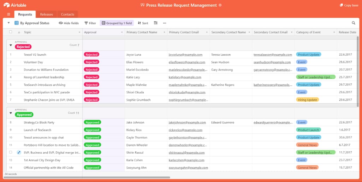Click release date '1.6.2017' cell

point(347,130)
